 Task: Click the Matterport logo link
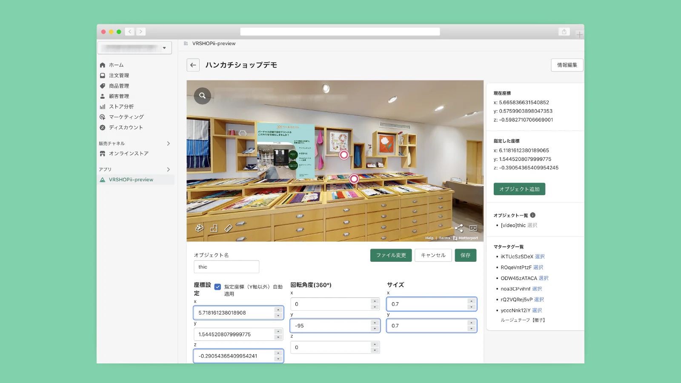point(466,238)
